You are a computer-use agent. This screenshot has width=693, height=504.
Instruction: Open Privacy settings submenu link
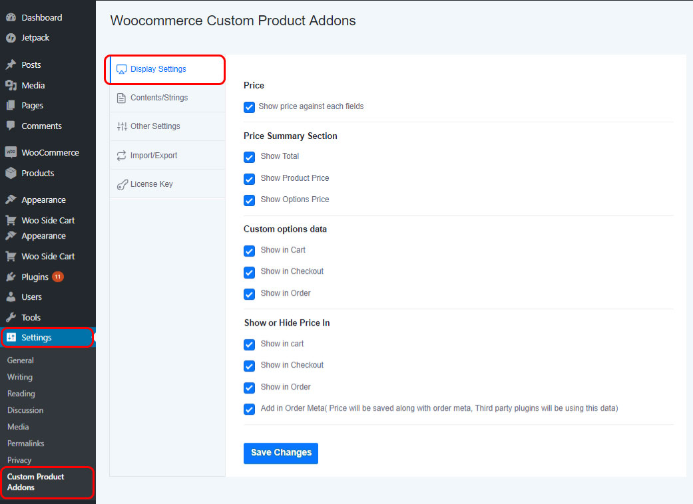coord(19,460)
